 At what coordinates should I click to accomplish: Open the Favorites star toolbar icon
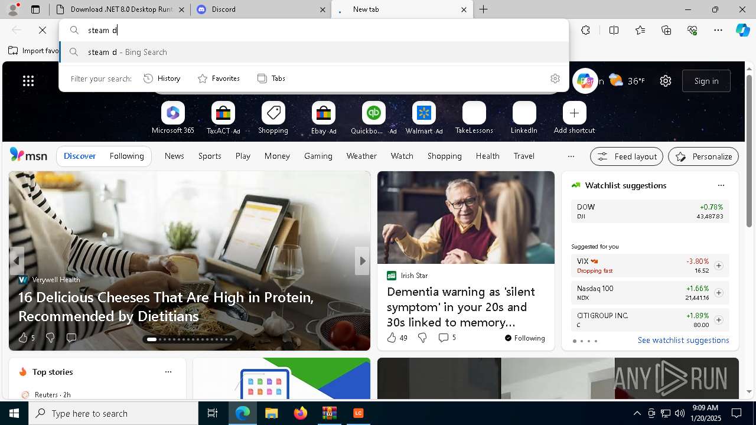pos(640,30)
